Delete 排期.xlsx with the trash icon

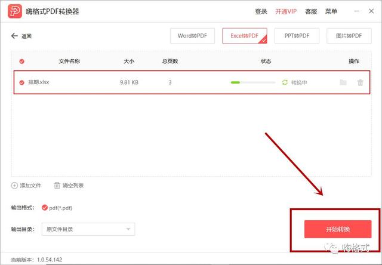(x=360, y=82)
